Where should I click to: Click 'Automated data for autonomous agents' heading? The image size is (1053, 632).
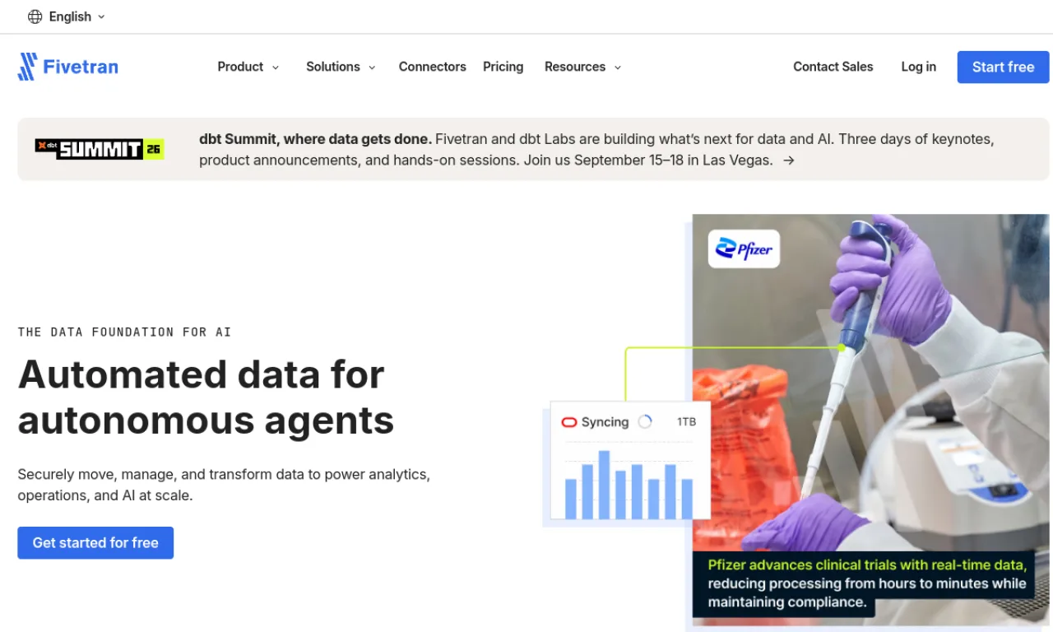point(206,397)
